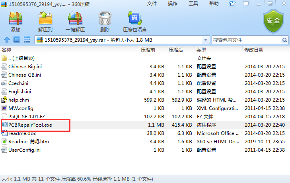This screenshot has width=290, height=183.
Task: Select the .. (上级目录) parent folder row
Action: (x=145, y=58)
